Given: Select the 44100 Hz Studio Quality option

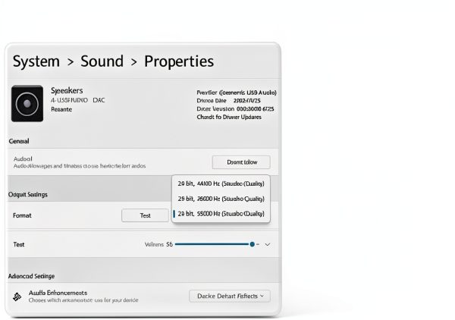Looking at the screenshot, I should coord(221,184).
